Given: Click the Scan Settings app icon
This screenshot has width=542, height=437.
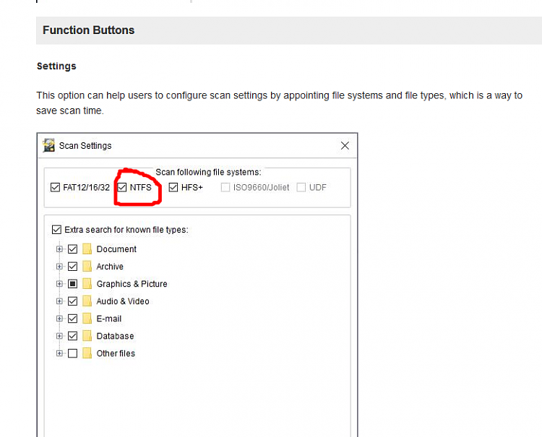Looking at the screenshot, I should tap(48, 145).
